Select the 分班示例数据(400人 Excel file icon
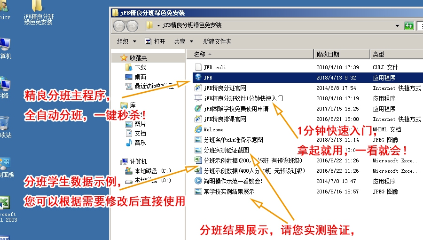The image size is (423, 240). coord(198,171)
